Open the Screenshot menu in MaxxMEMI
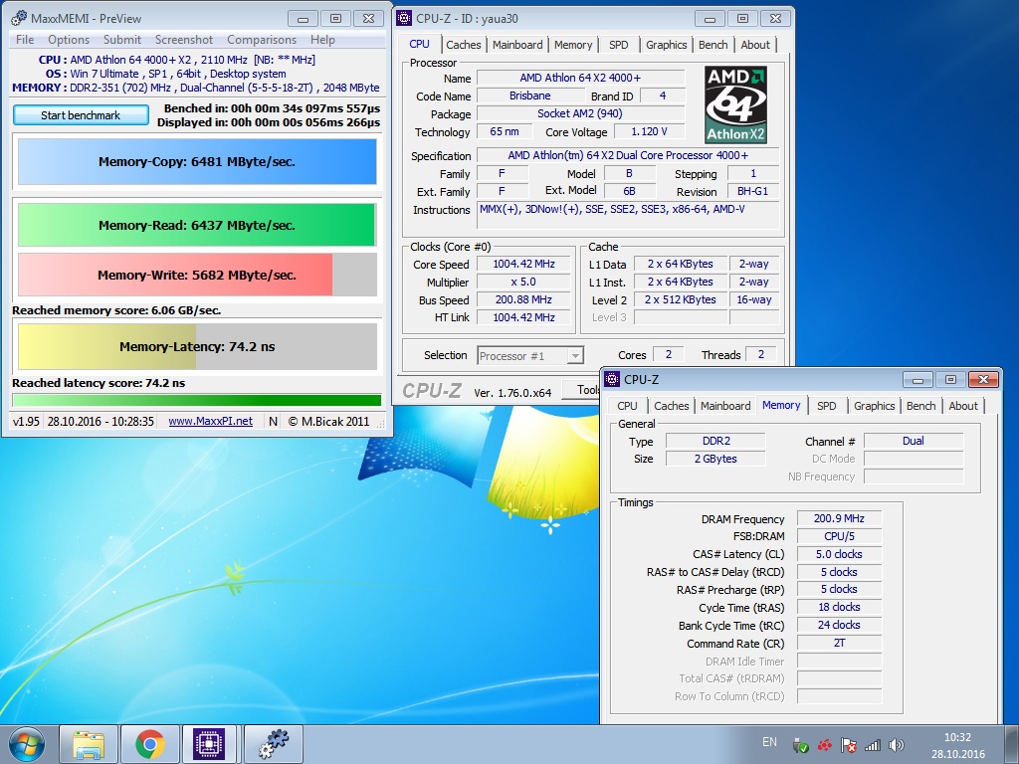 (x=184, y=40)
